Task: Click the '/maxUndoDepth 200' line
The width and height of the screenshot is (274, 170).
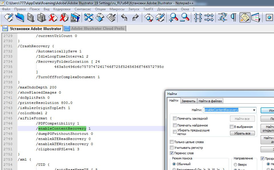Action: 37,87
